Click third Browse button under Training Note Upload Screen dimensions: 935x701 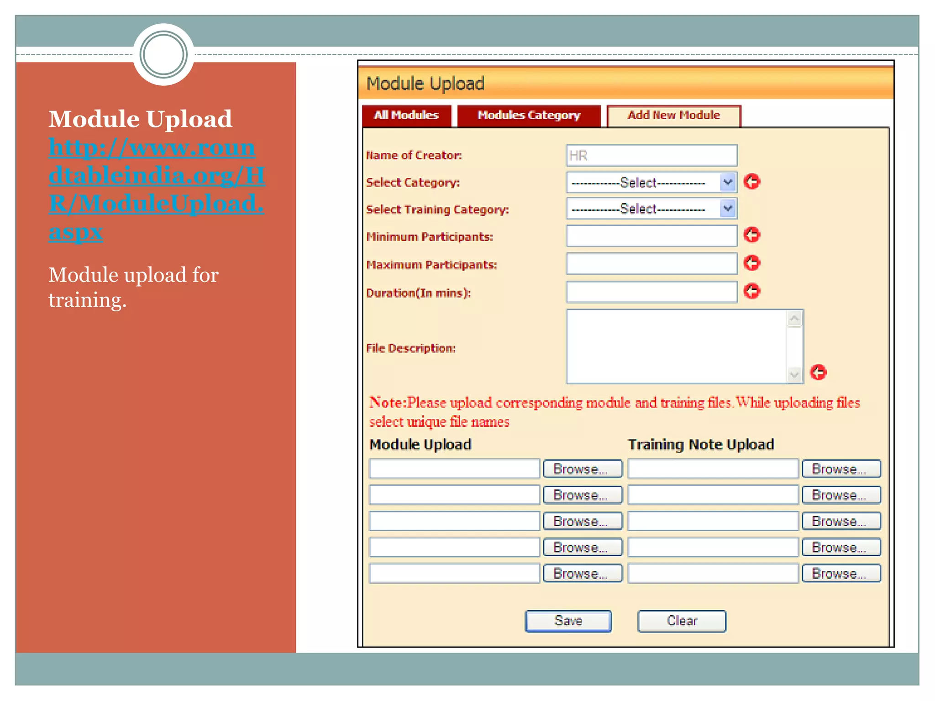click(x=841, y=521)
